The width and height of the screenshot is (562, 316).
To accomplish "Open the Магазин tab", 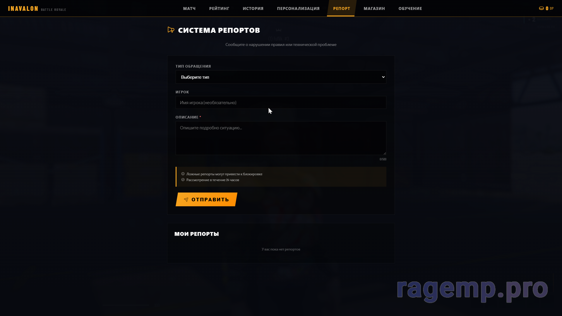I will point(374,8).
